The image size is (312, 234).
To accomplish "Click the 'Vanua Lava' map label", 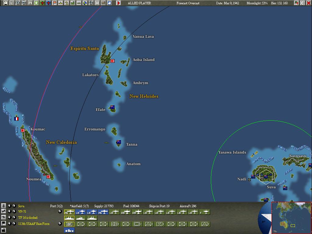I will (143, 37).
